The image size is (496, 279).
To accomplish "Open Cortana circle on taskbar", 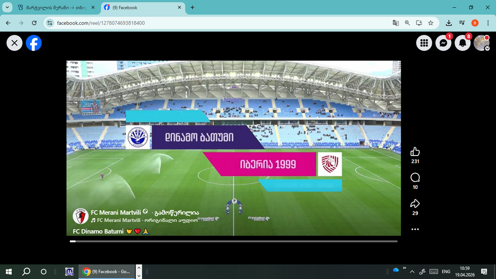I will [x=44, y=271].
